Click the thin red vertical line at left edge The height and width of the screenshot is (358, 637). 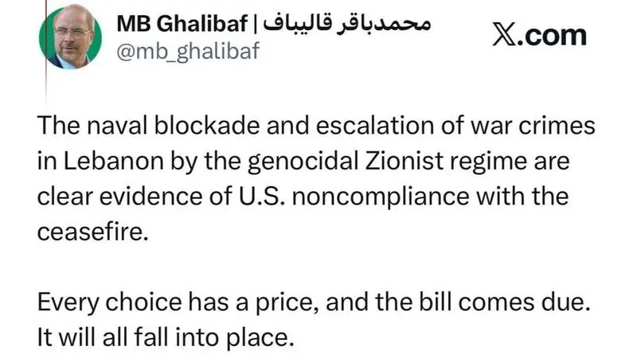point(46,49)
